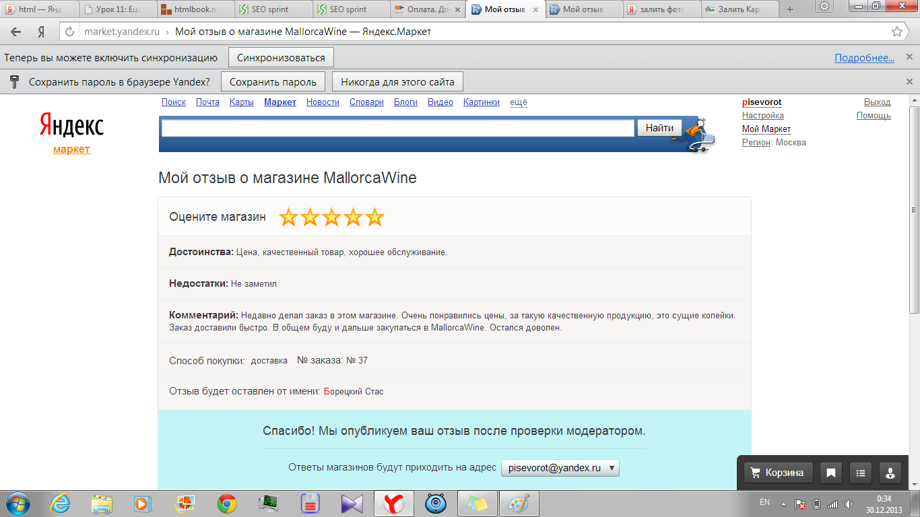Image resolution: width=920 pixels, height=517 pixels.
Task: Select the third rating star
Action: coord(331,217)
